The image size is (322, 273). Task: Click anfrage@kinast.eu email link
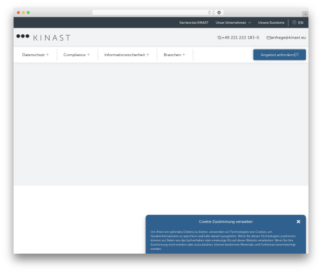point(289,37)
